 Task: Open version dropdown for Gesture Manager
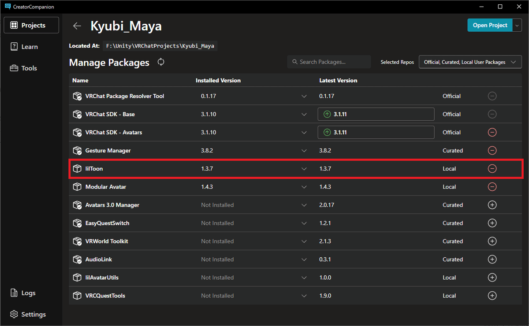pyautogui.click(x=304, y=151)
